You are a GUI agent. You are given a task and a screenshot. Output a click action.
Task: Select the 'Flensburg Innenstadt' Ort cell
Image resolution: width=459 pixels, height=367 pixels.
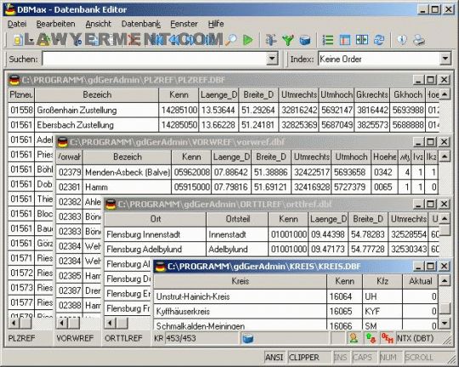pyautogui.click(x=155, y=234)
